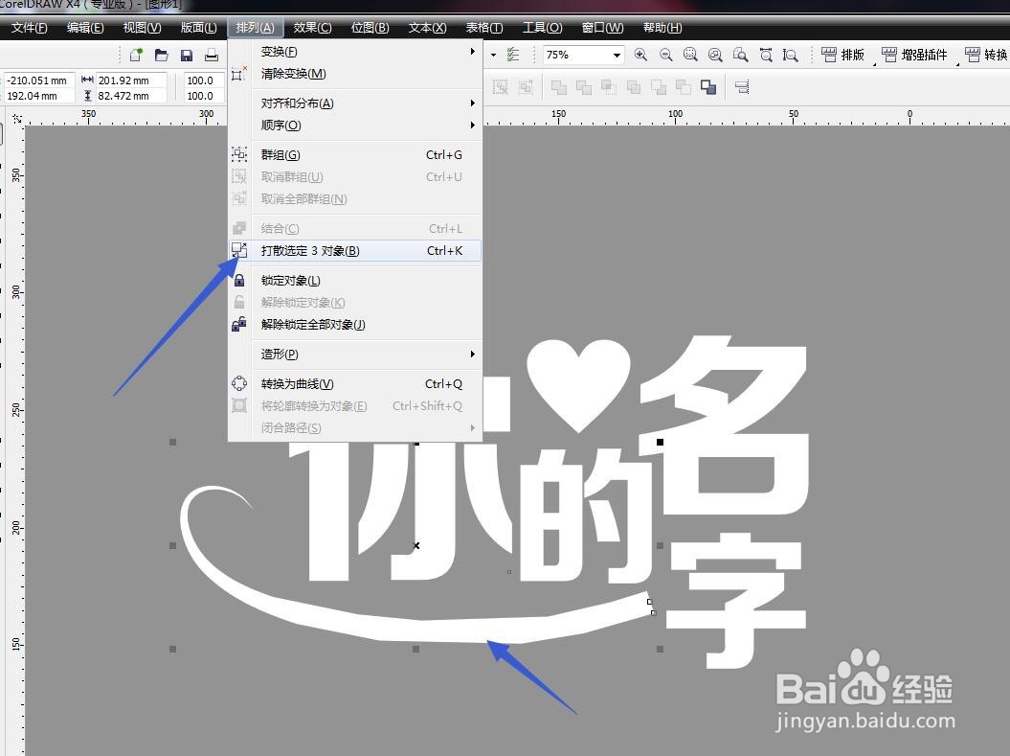Click the New document icon
Screen dimensions: 1010x756
pyautogui.click(x=136, y=56)
